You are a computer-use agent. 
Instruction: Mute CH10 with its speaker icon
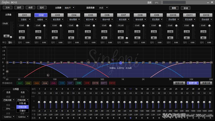[170, 38]
